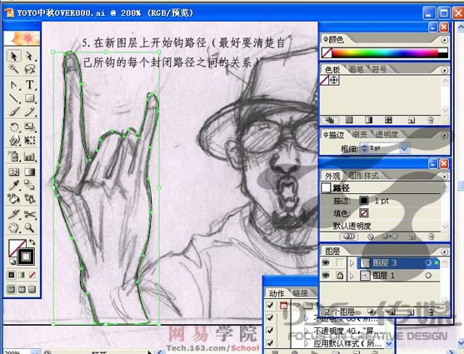Open the 颜色 panel options menu

click(444, 40)
